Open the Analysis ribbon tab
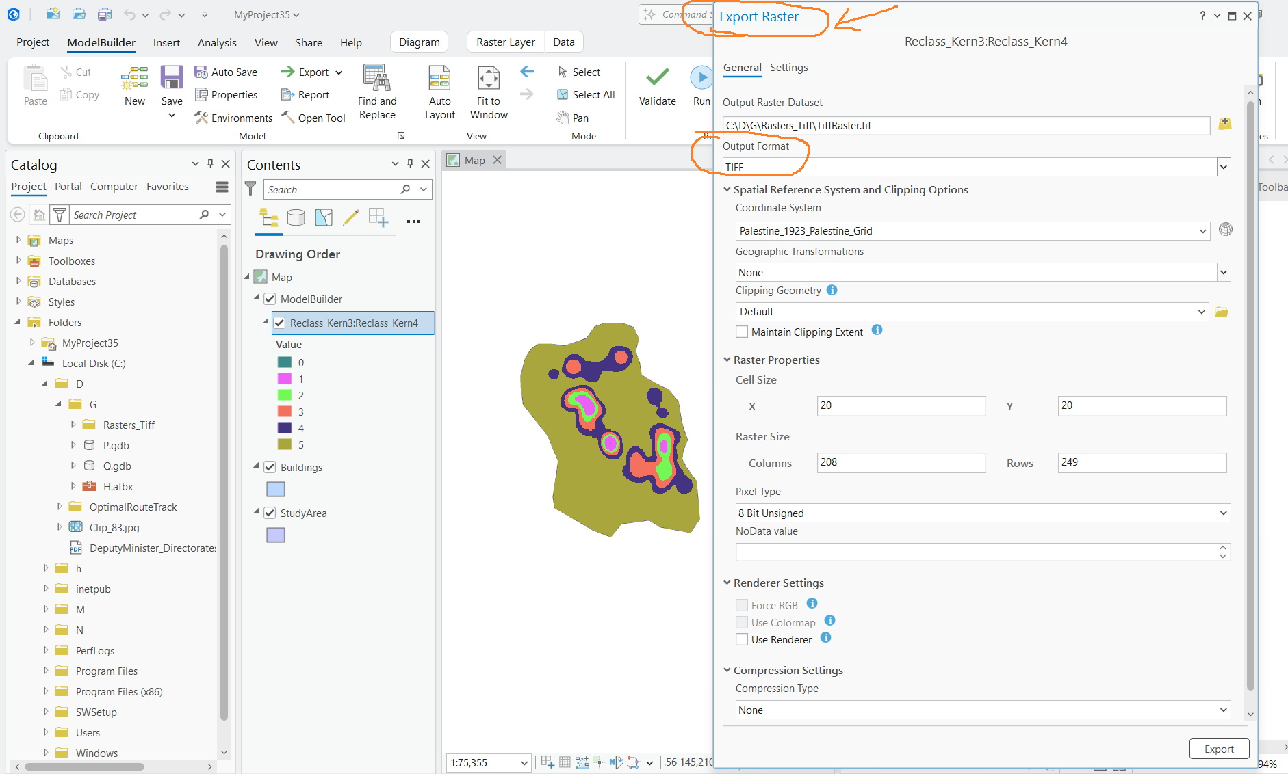Image resolution: width=1288 pixels, height=774 pixels. [x=217, y=42]
